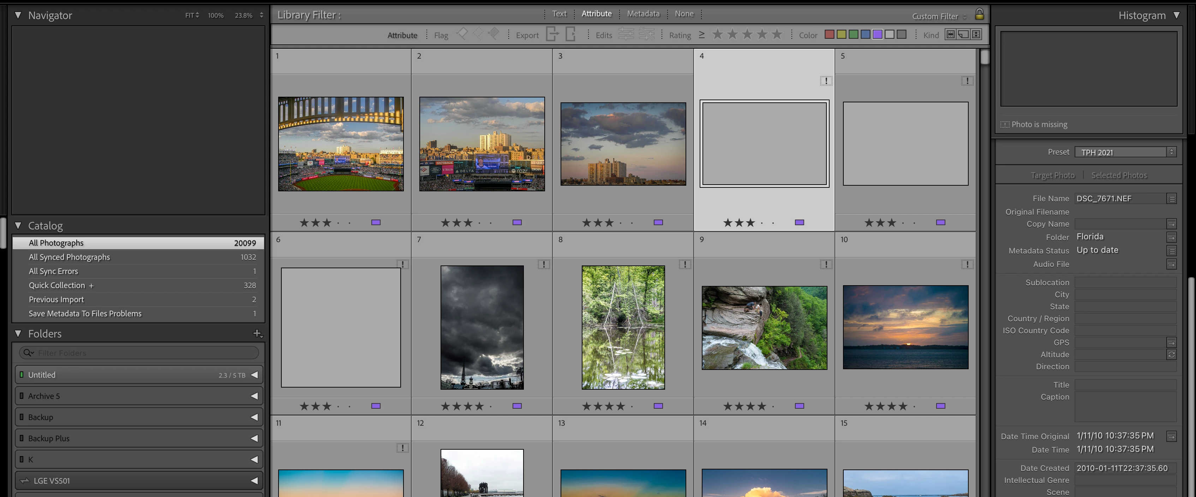Viewport: 1196px width, 497px height.
Task: Collapse the Catalog panel
Action: click(18, 226)
